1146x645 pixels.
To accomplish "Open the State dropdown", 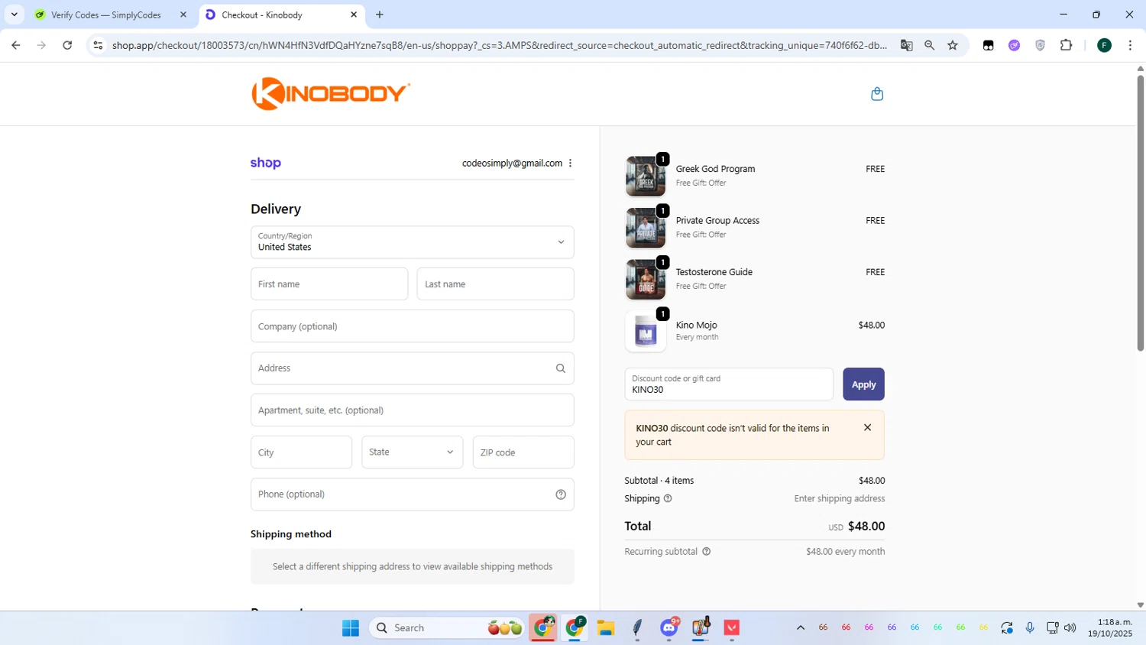I will [413, 452].
